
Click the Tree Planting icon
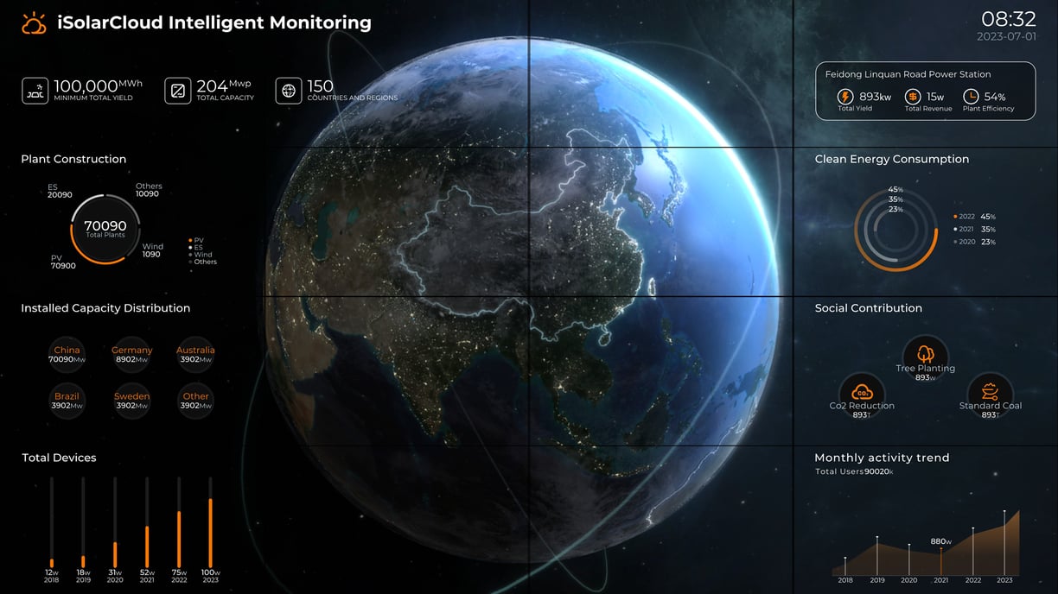pos(925,354)
